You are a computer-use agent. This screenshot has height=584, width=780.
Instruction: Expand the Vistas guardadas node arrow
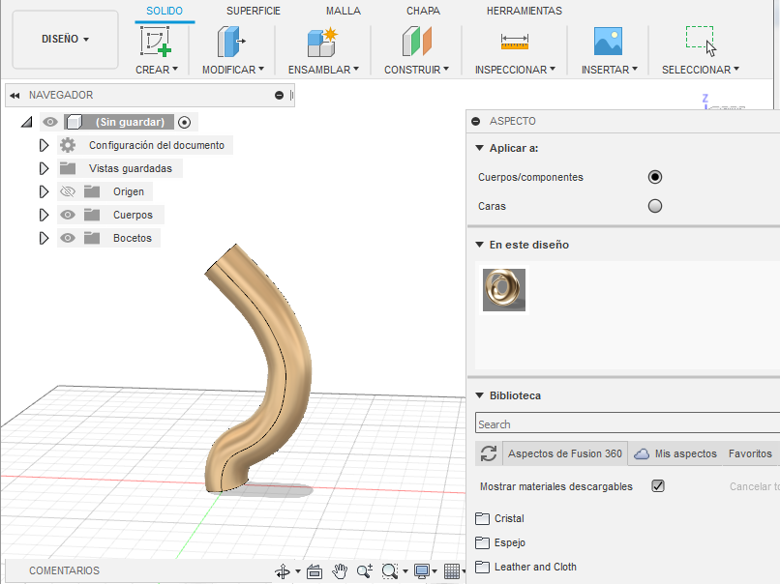44,168
